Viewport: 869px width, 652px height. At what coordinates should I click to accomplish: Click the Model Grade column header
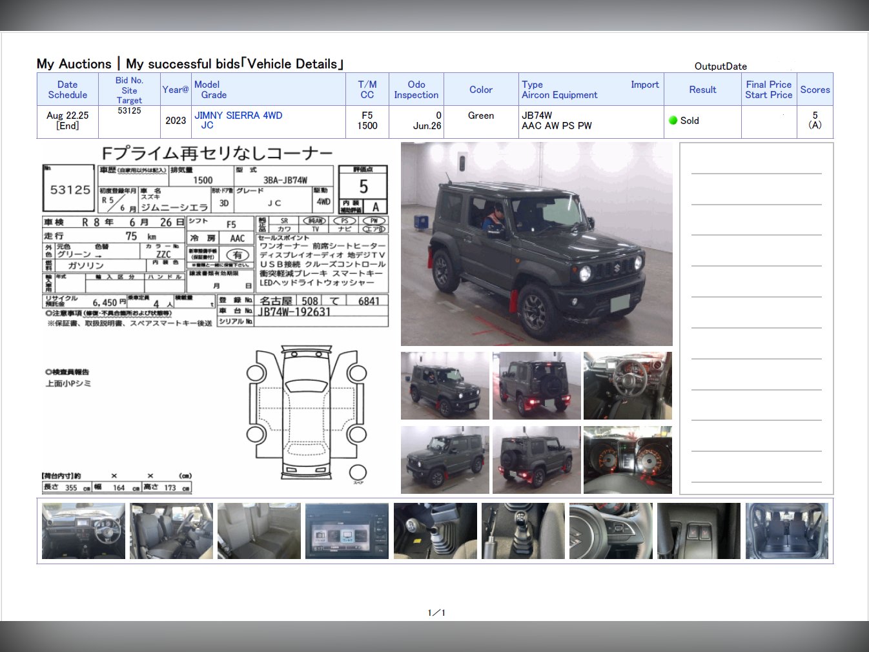210,90
